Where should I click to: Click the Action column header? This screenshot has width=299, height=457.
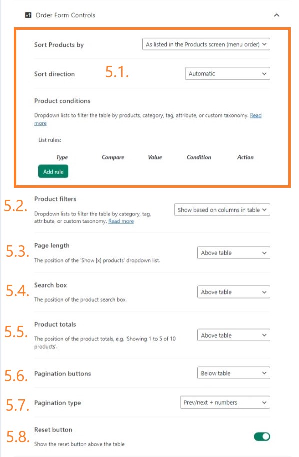pos(245,157)
